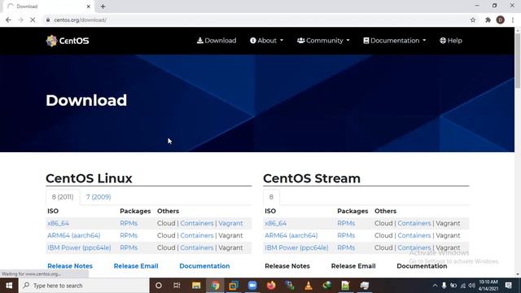Viewport: 521px width, 293px height.
Task: Open Containers link in CentOS Stream ARM64 row
Action: tap(414, 235)
